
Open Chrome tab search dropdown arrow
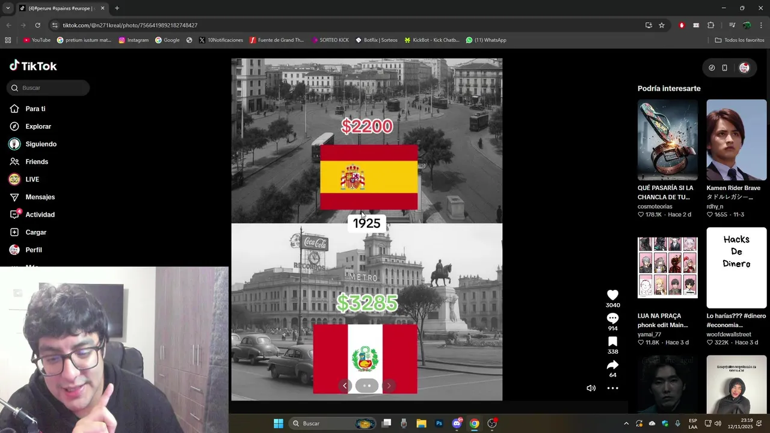click(8, 8)
